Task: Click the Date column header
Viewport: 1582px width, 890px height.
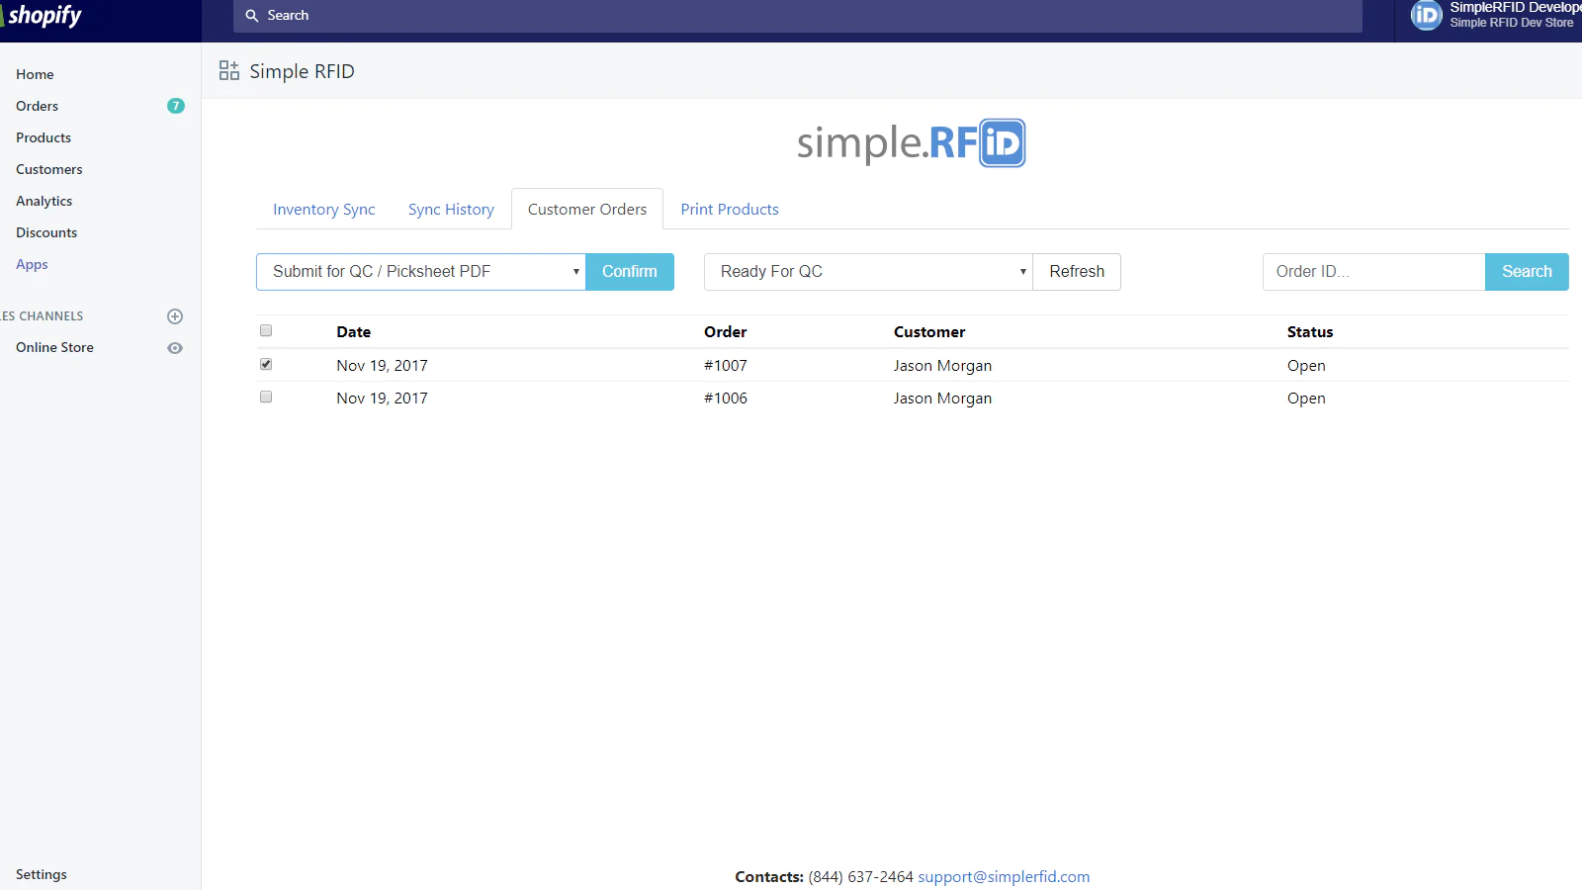Action: (354, 332)
